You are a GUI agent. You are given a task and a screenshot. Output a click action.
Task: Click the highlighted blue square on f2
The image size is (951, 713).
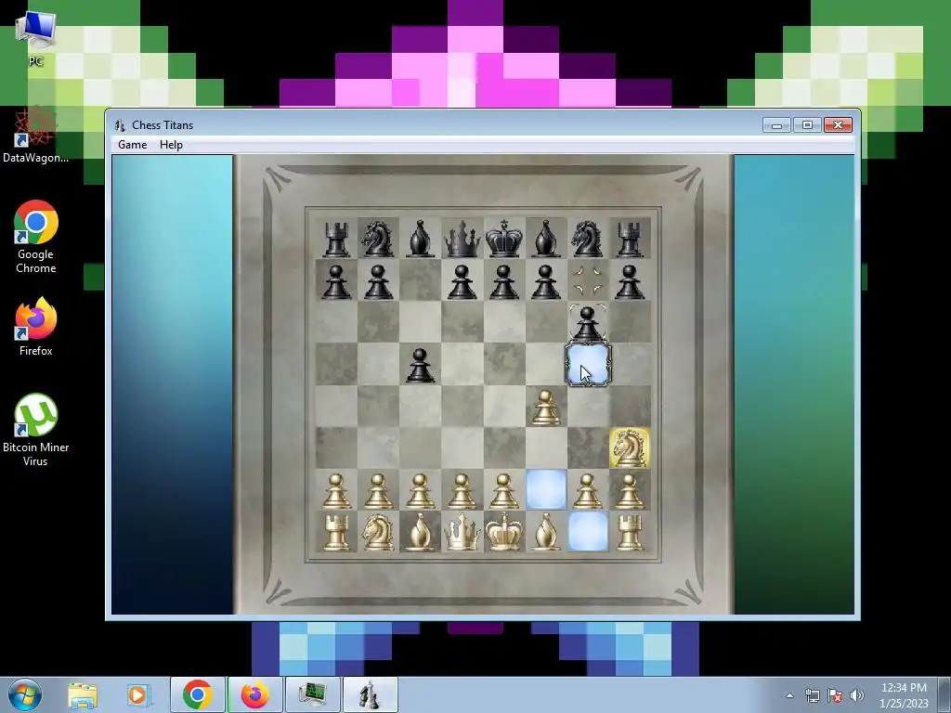tap(546, 489)
